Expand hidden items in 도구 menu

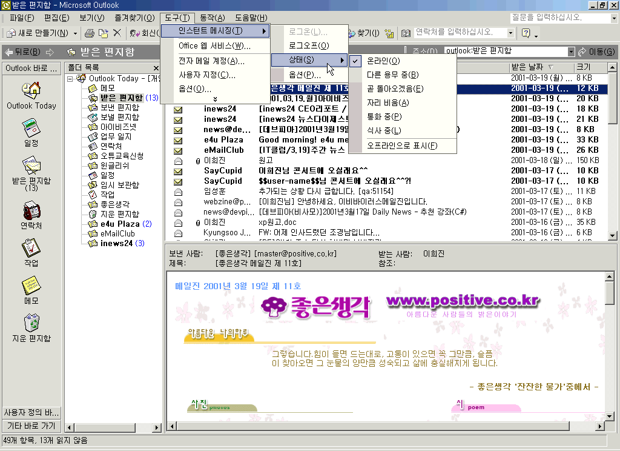click(215, 99)
